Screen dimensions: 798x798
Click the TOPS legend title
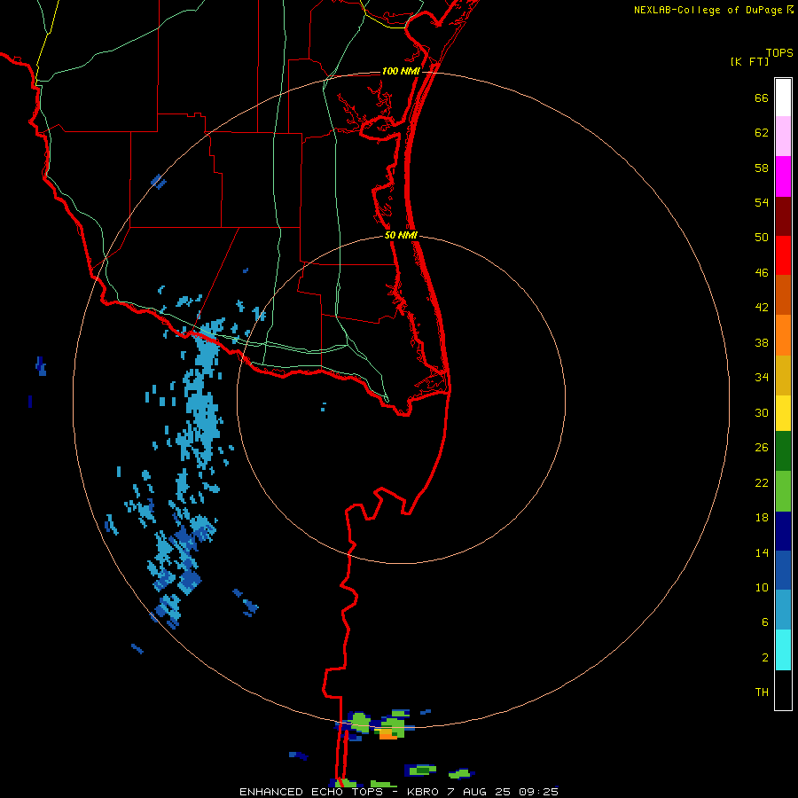[779, 52]
